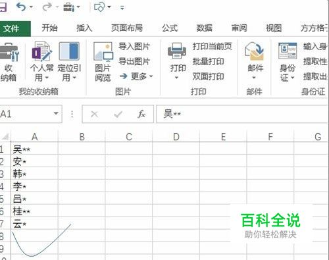Switch to the 数据 tab

(x=204, y=28)
